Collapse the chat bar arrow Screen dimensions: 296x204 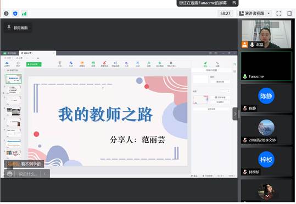pyautogui.click(x=45, y=174)
